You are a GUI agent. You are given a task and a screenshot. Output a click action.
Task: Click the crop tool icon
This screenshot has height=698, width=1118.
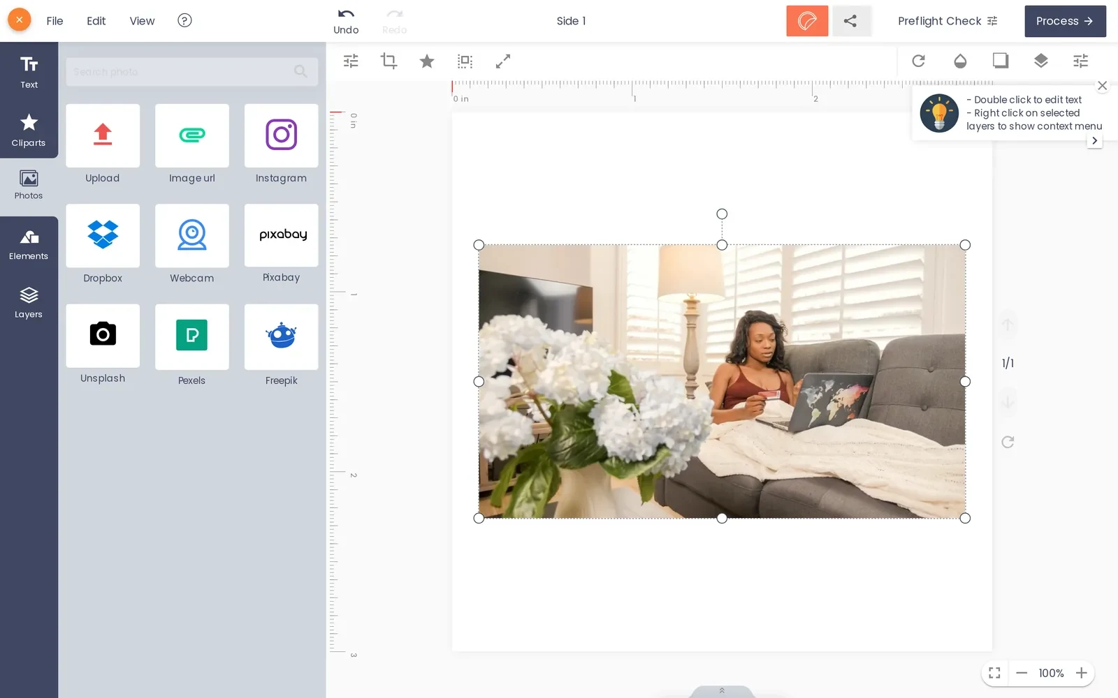pyautogui.click(x=389, y=61)
